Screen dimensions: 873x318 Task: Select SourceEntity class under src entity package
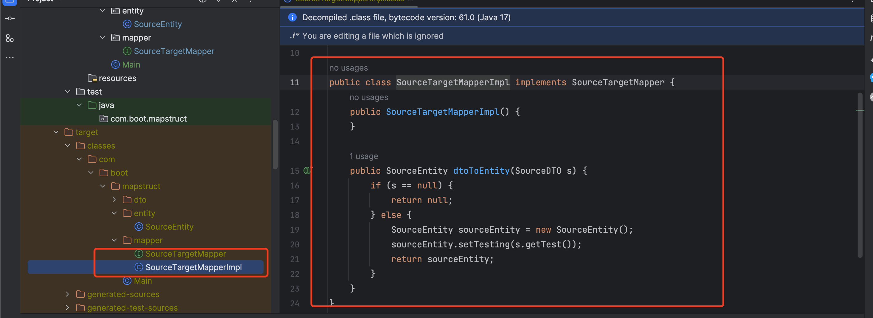pos(158,24)
